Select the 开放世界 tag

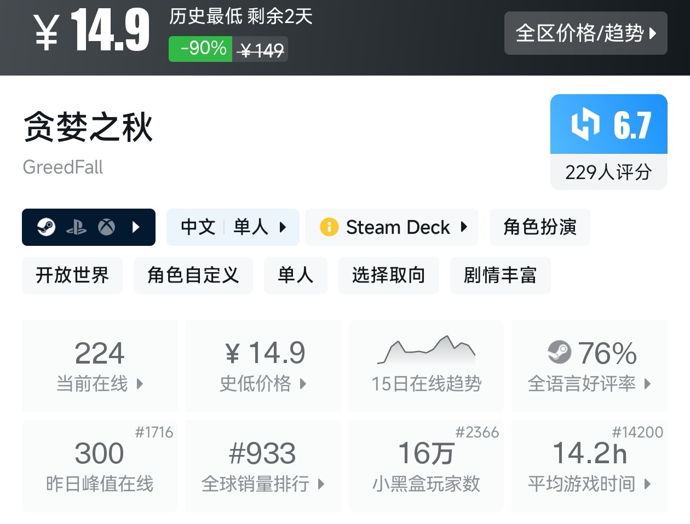click(x=72, y=275)
